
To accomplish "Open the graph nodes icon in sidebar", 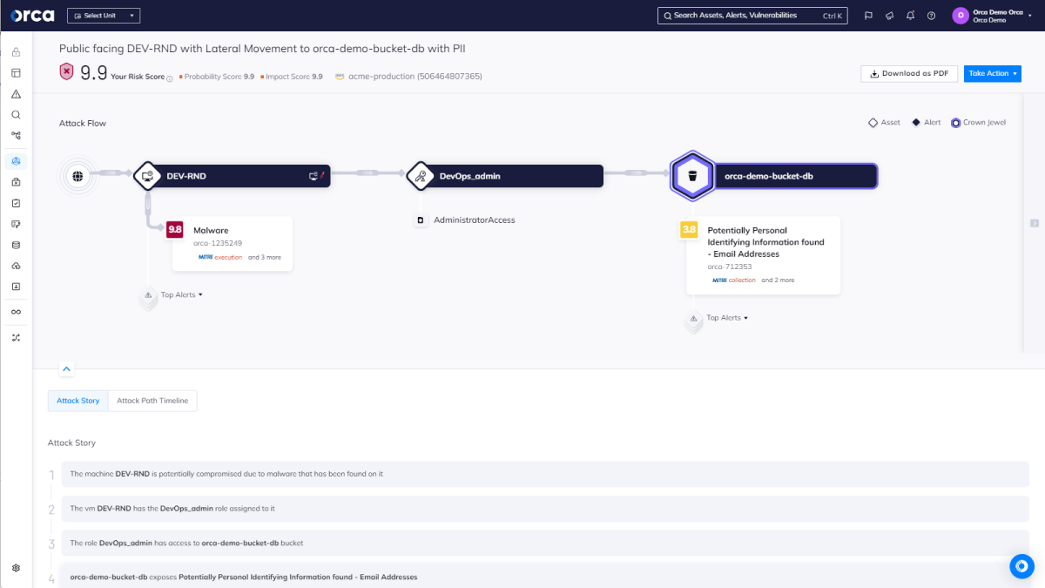I will coord(16,135).
